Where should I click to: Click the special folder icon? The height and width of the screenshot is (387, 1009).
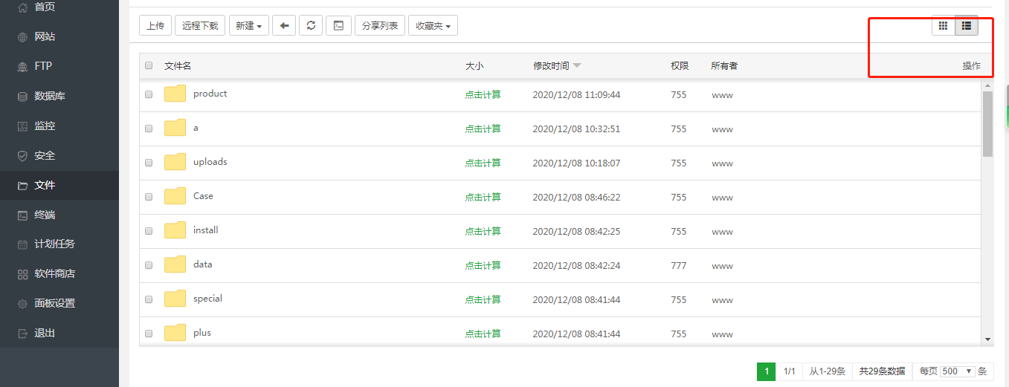point(175,299)
